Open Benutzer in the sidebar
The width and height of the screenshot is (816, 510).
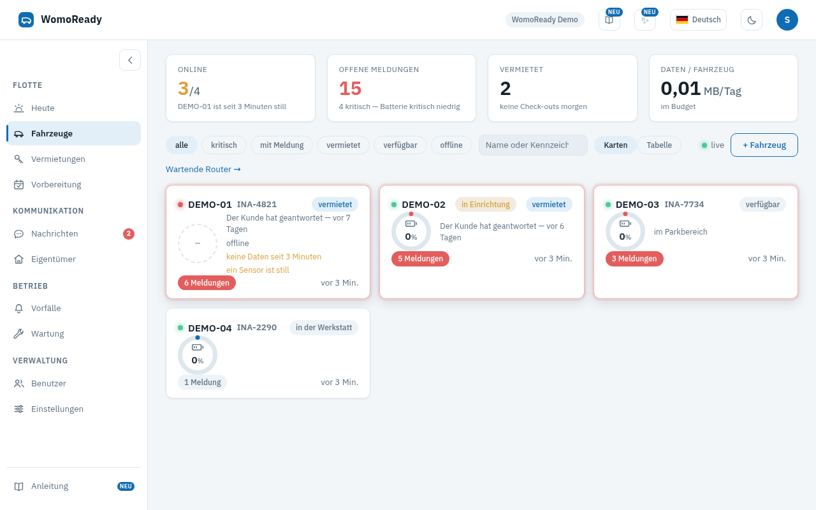coord(73,384)
